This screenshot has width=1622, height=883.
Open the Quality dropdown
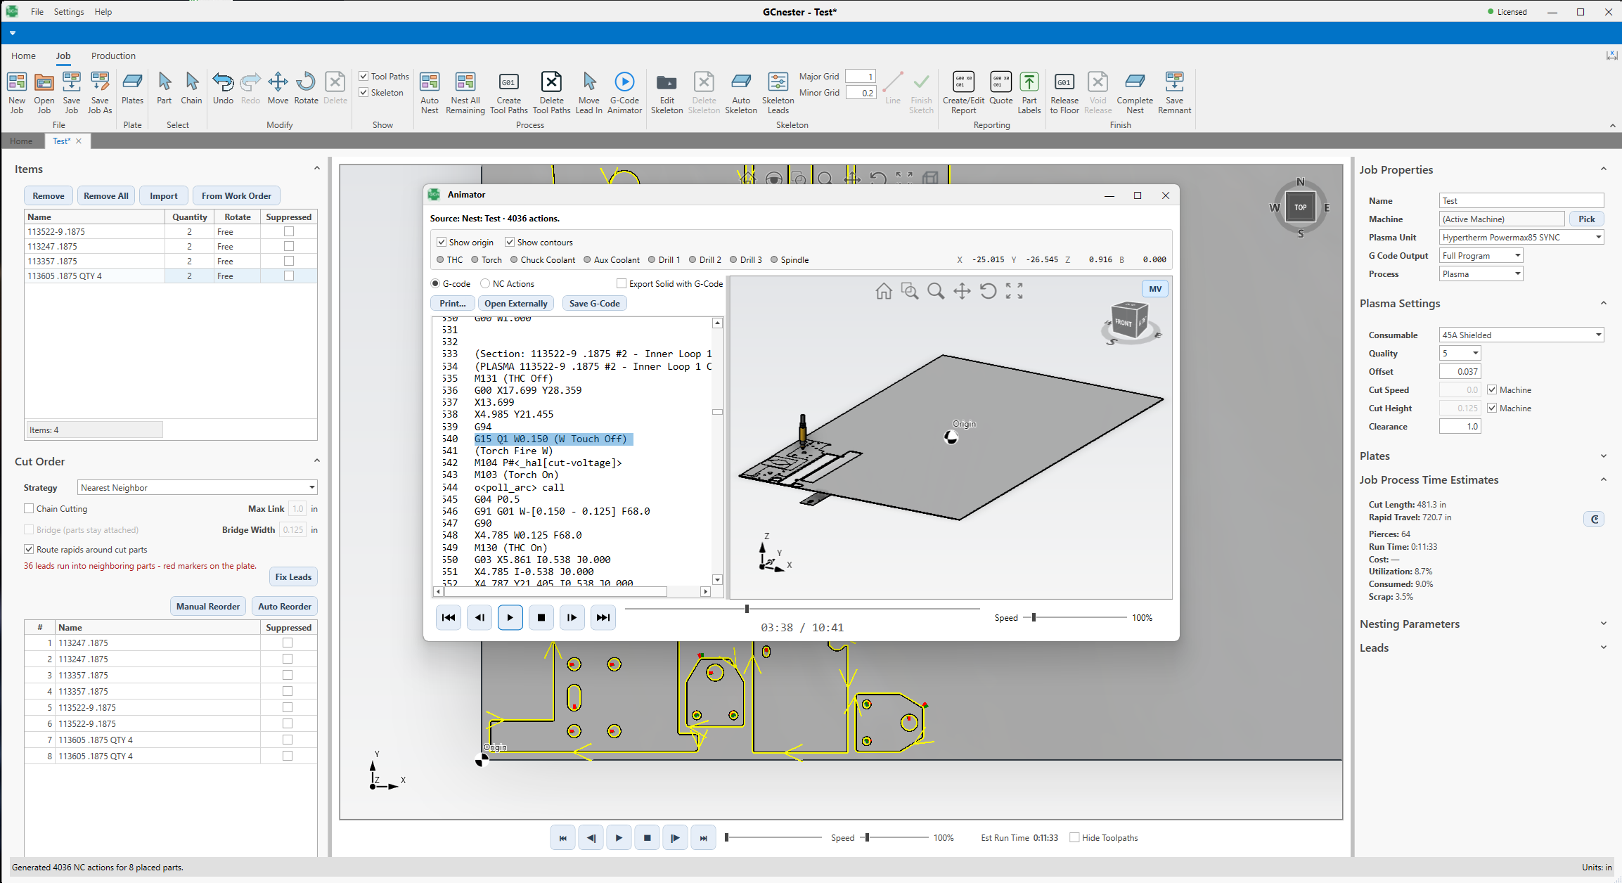1460,353
